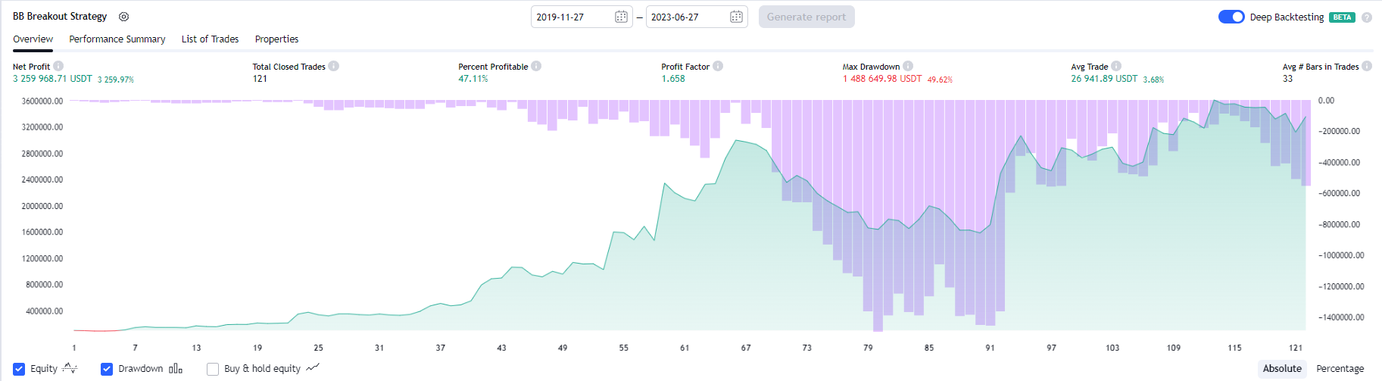Open start date calendar picker icon
1382x381 pixels.
pos(621,17)
